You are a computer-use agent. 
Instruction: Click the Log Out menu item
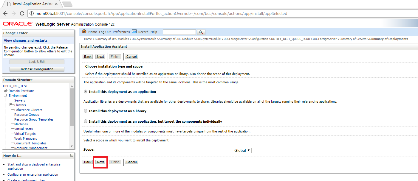[105, 32]
